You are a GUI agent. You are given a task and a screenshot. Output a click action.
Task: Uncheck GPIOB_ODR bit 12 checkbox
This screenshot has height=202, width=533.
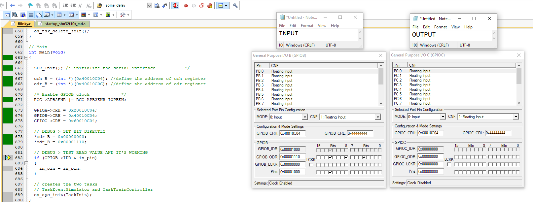click(330, 157)
